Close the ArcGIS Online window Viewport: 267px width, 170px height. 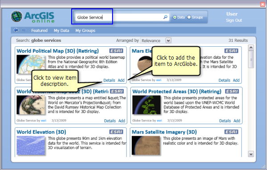pyautogui.click(x=263, y=4)
